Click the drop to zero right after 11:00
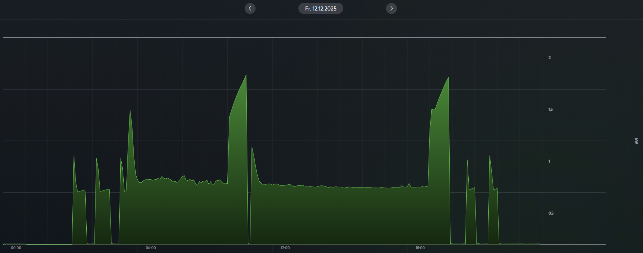Image resolution: width=643 pixels, height=253 pixels. (x=249, y=243)
